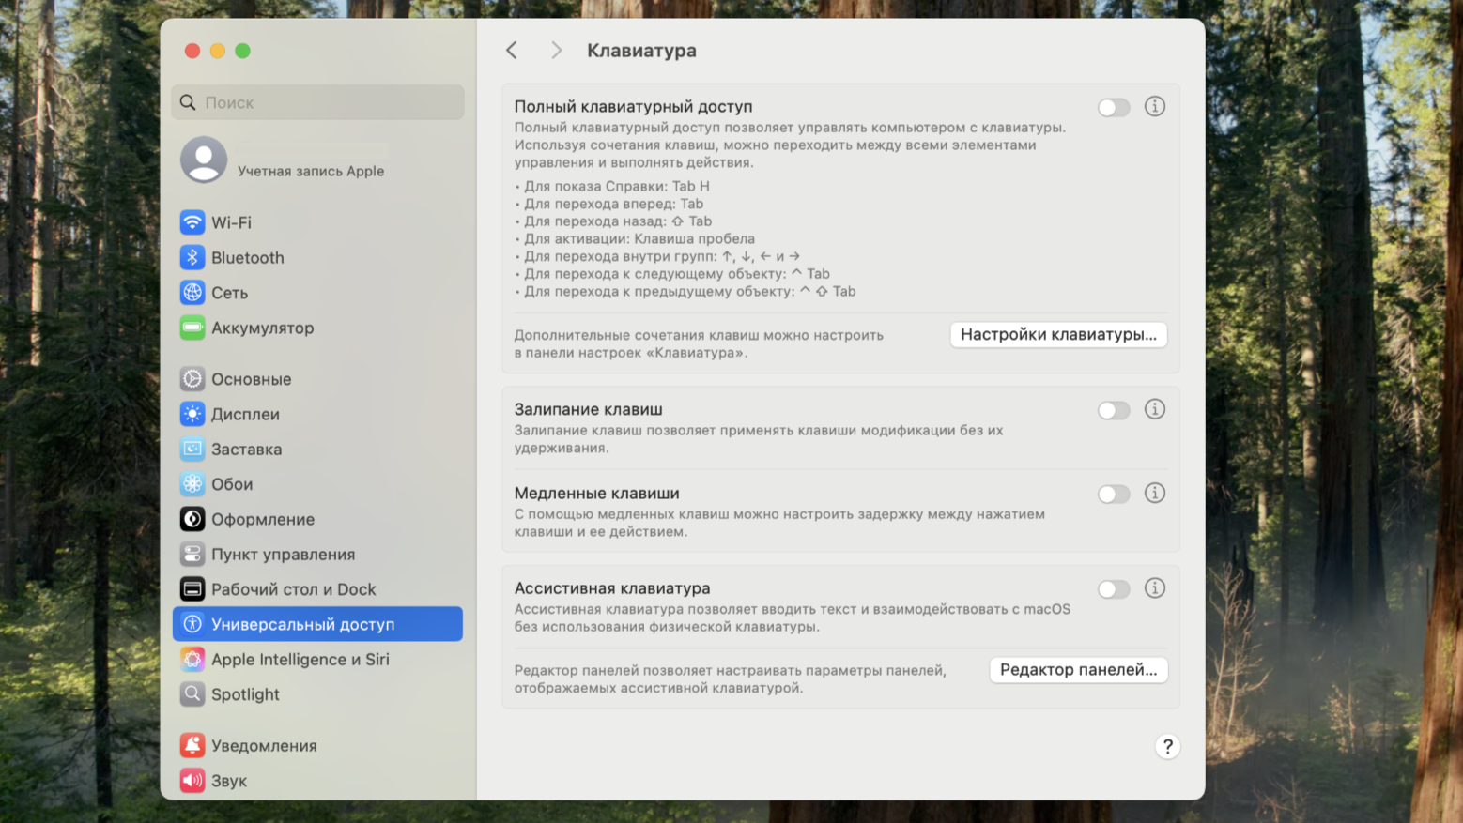The image size is (1463, 823).
Task: Click the Настройки клавиатуры button
Action: pos(1058,335)
